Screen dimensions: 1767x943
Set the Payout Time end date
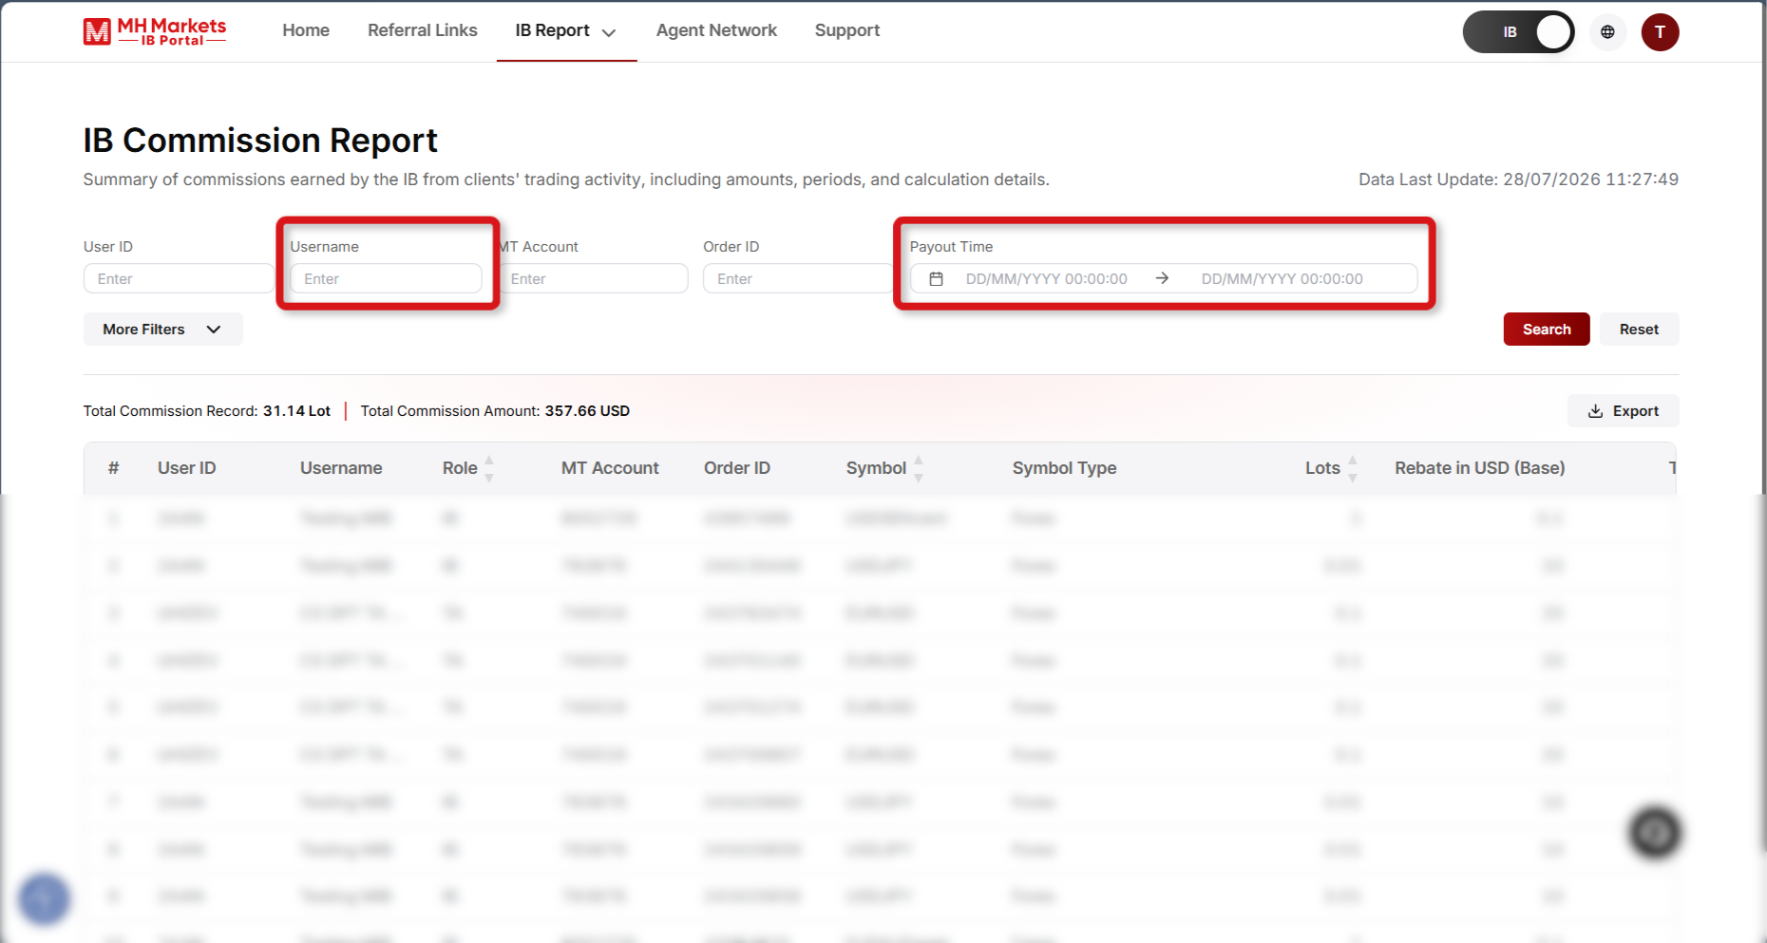1282,279
